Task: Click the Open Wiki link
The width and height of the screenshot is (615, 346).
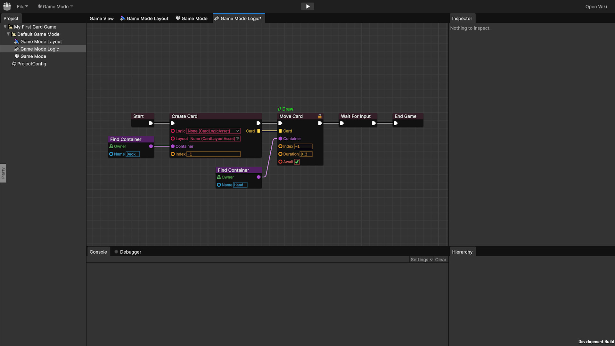Action: tap(596, 6)
